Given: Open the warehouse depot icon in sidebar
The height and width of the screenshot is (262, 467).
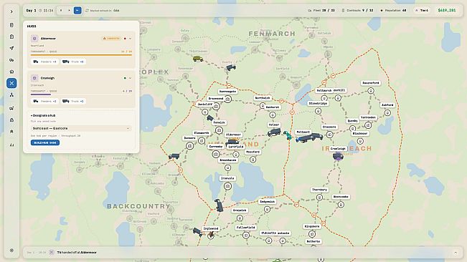Looking at the screenshot, I should pyautogui.click(x=11, y=72).
